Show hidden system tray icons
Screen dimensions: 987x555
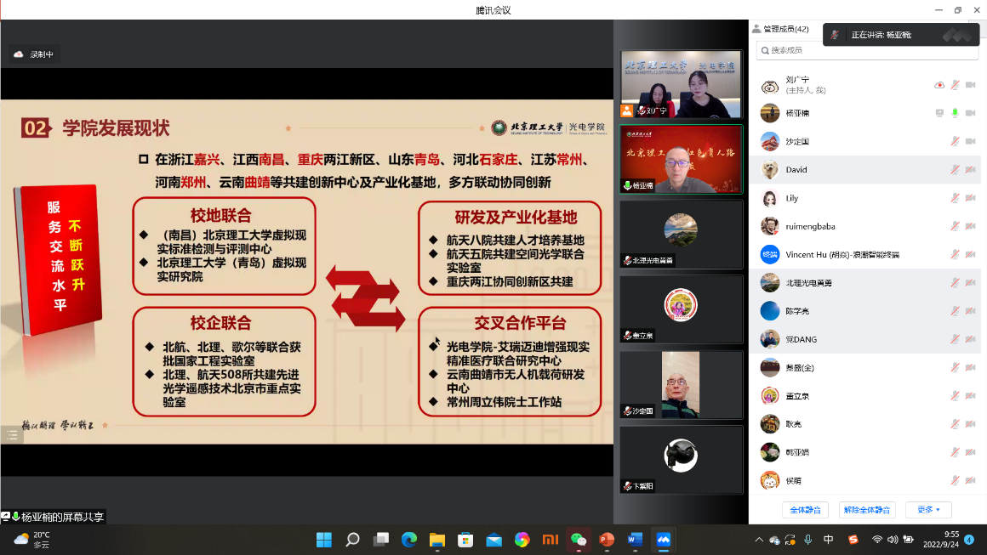[759, 540]
